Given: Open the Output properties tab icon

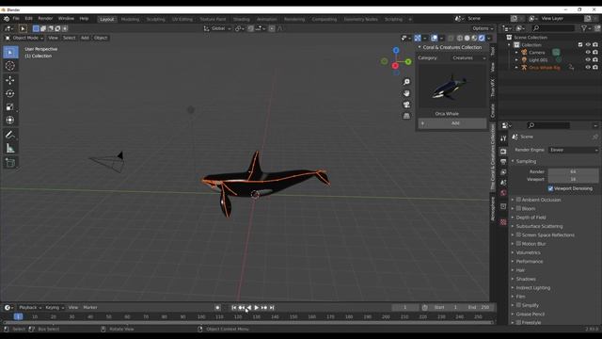Looking at the screenshot, I should 503,162.
